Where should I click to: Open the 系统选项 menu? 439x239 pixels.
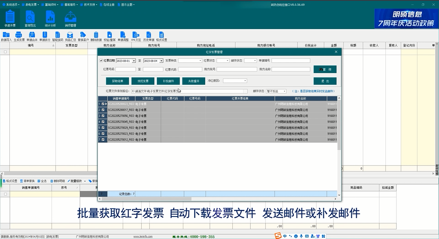11,5
